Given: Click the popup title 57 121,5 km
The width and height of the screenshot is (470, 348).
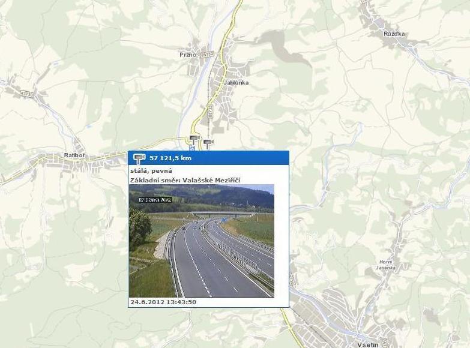Looking at the screenshot, I should [170, 158].
